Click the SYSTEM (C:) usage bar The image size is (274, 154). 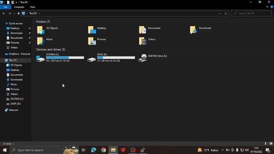(x=65, y=58)
